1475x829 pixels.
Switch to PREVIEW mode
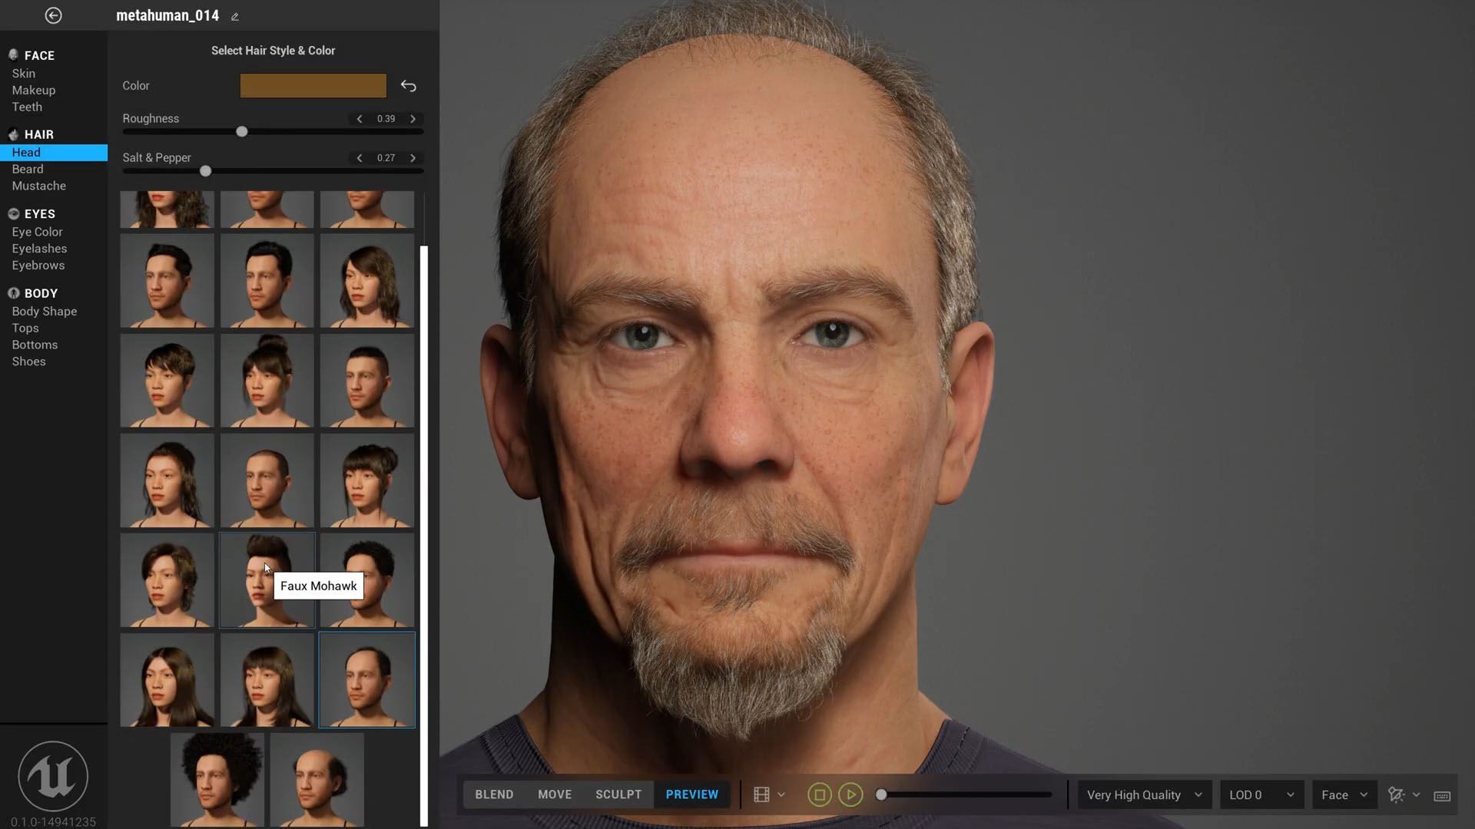(x=692, y=795)
